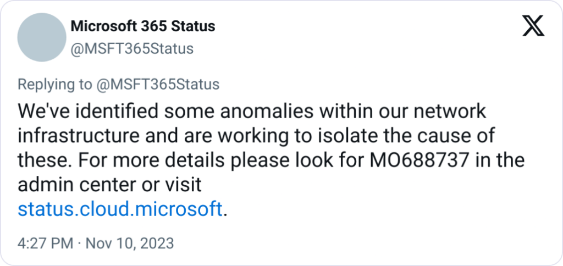Image resolution: width=563 pixels, height=266 pixels.
Task: Open the @MSFT365Status handle below the name
Action: (133, 49)
